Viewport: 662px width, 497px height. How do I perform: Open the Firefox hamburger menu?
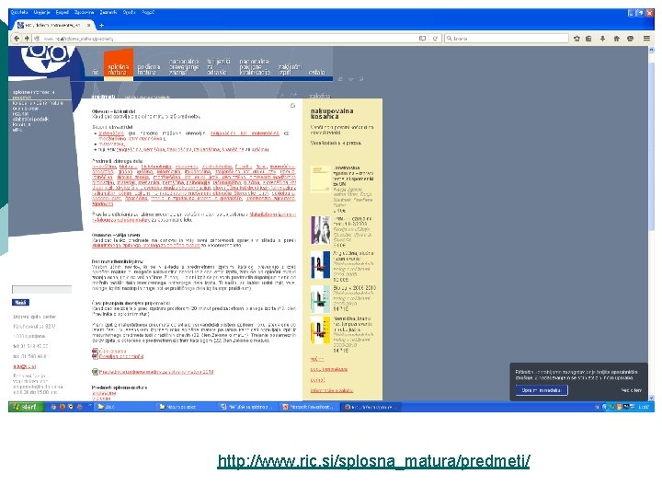click(646, 38)
